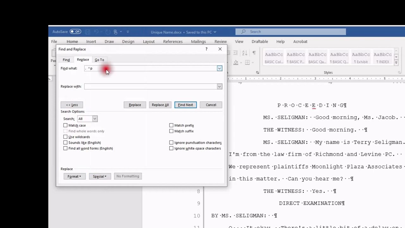Click the Shading paint bucket icon
Image resolution: width=405 pixels, height=228 pixels.
236,62
